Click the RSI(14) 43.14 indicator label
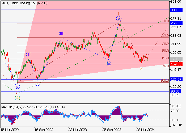Image resolution: width=186 pixels, height=133 pixels. (55, 107)
